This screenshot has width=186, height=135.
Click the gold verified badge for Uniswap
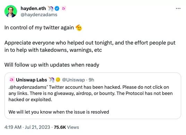[58, 80]
